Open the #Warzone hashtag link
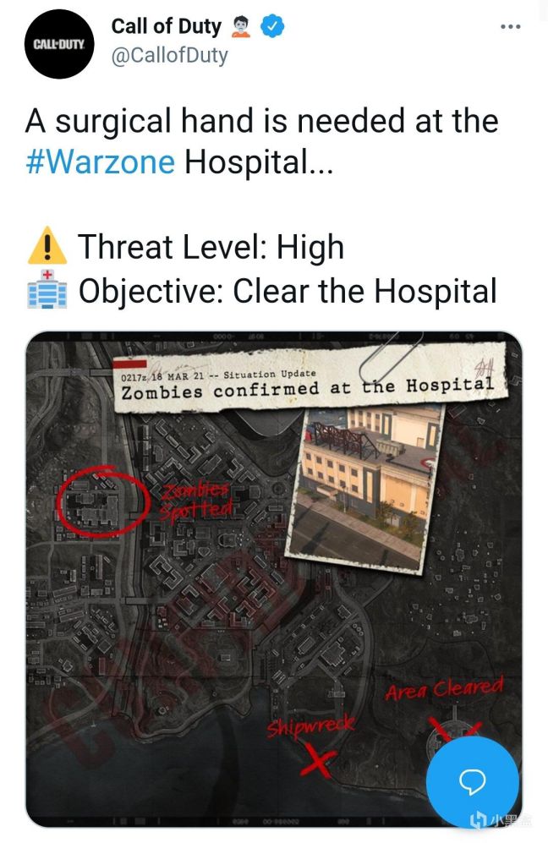This screenshot has height=843, width=548. point(101,161)
